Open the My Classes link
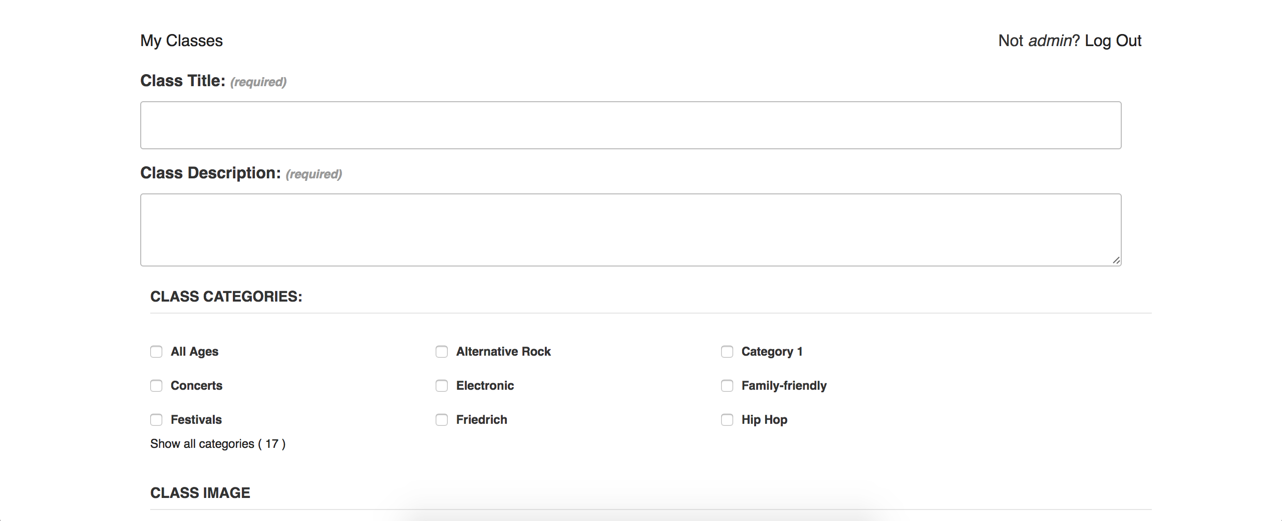 (181, 41)
